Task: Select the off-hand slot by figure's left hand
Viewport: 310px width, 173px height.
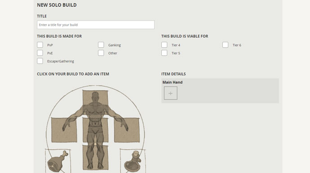Action: 127,130
